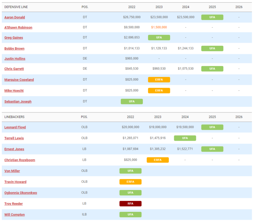Select the $9,500,000 salary cell
Image resolution: width=254 pixels, height=223 pixels.
(132, 27)
